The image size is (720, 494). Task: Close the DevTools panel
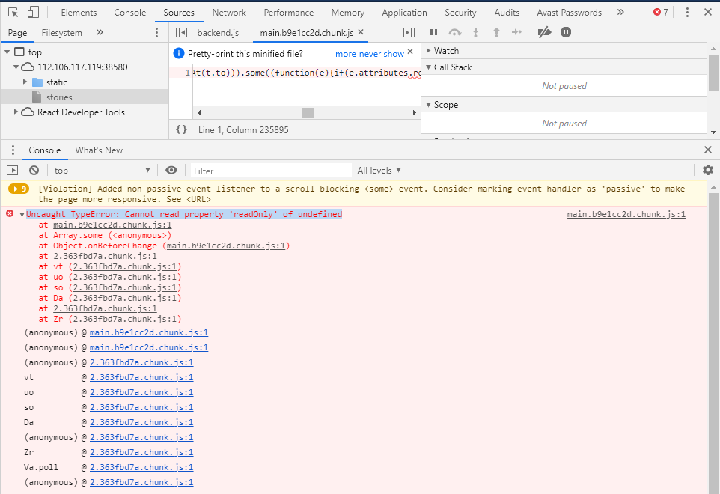pyautogui.click(x=708, y=13)
